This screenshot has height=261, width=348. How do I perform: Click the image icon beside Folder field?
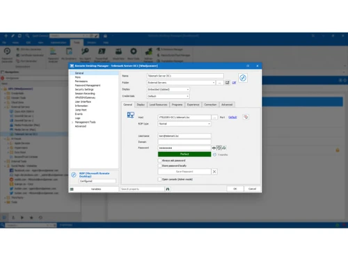(228, 83)
